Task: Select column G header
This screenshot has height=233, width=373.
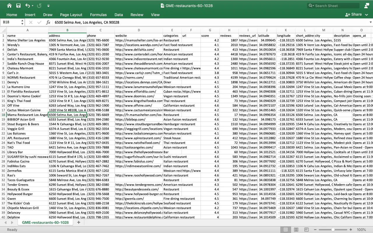Action: pyautogui.click(x=210, y=30)
